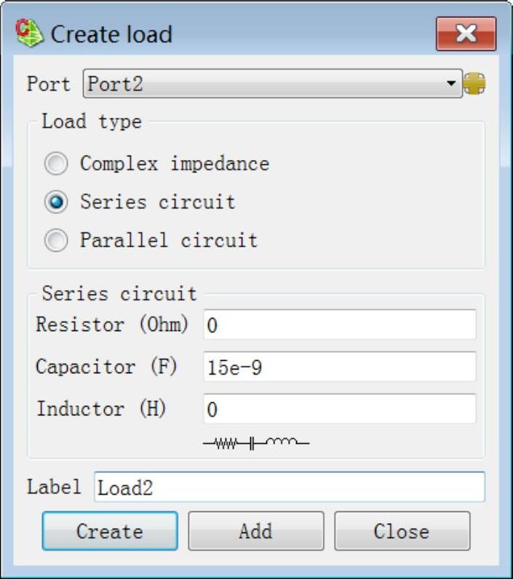Click the Inductor (H) input field

point(339,410)
